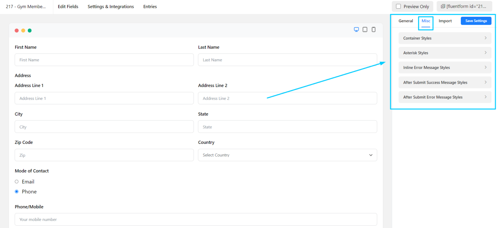Viewport: 497px width, 228px height.
Task: Expand Container Styles section
Action: point(445,38)
